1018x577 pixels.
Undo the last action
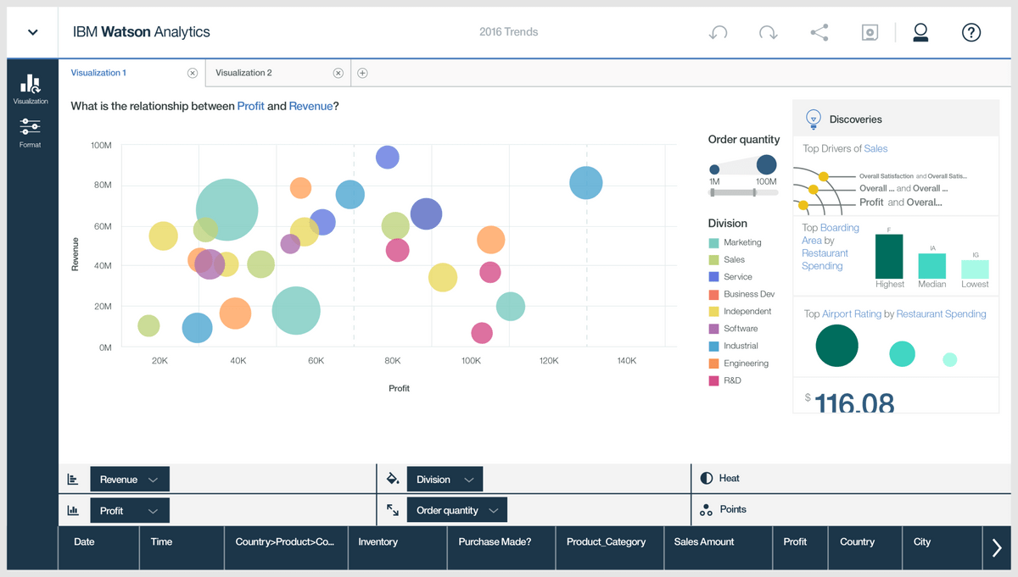click(x=718, y=32)
